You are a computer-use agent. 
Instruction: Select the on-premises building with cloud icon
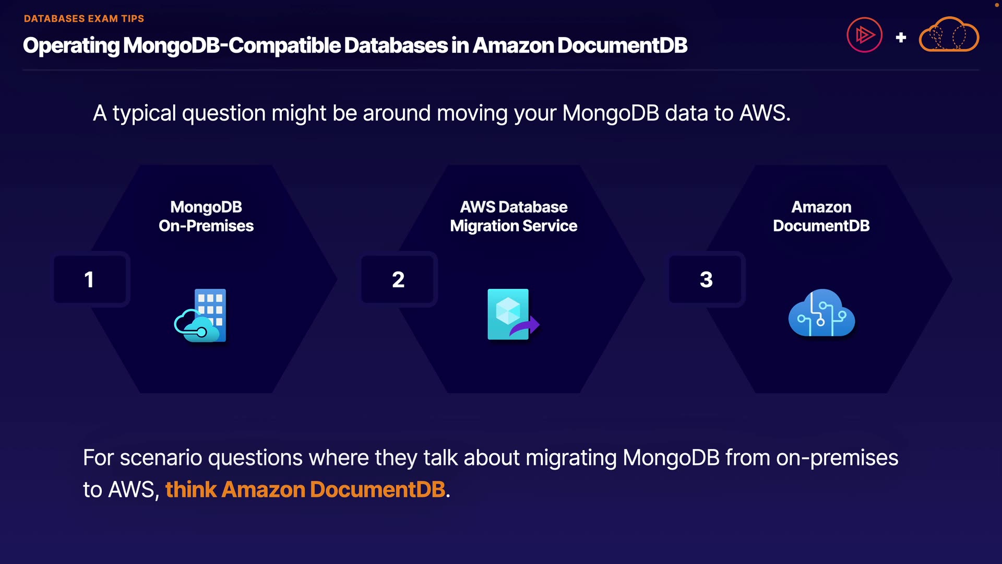(x=201, y=315)
